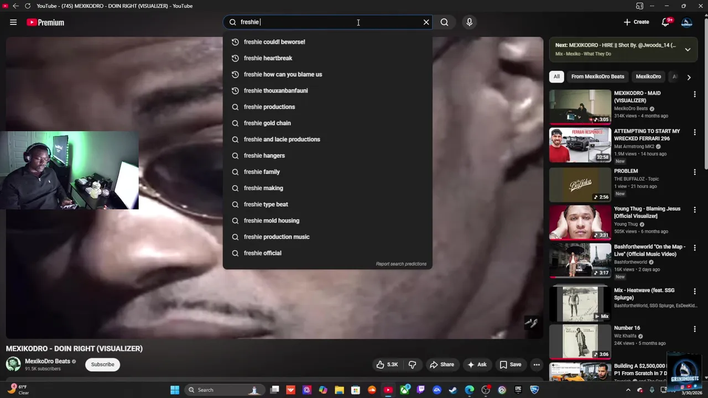The image size is (708, 398).
Task: Open the Create menu
Action: click(x=636, y=22)
